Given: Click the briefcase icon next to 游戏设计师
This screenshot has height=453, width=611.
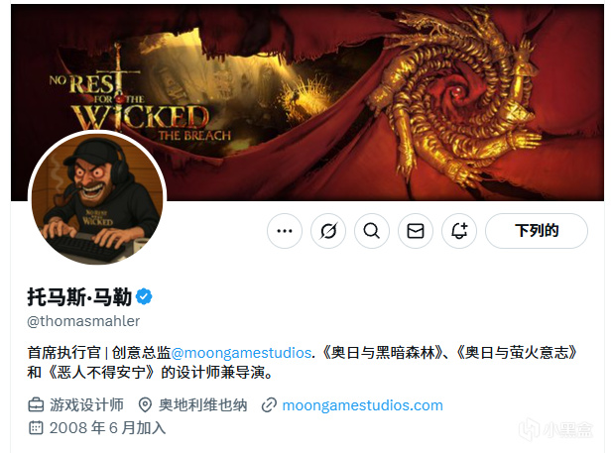Looking at the screenshot, I should (x=36, y=405).
